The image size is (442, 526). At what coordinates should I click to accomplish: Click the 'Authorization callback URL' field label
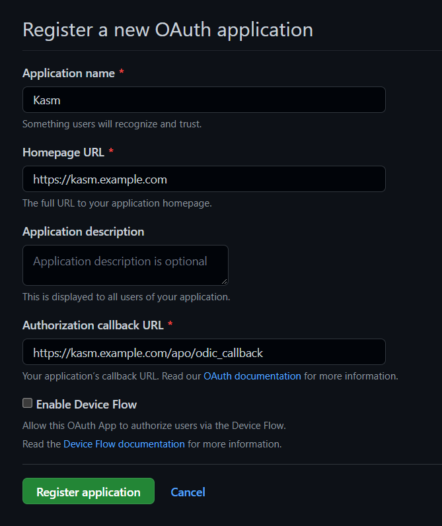[93, 325]
